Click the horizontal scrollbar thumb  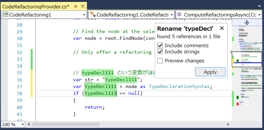pos(66,124)
